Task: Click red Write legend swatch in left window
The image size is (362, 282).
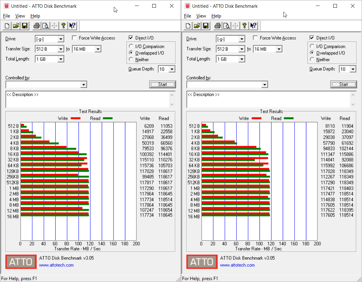Action: point(75,118)
